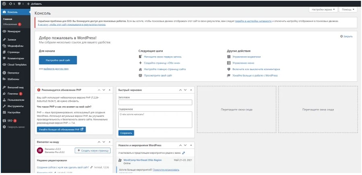Click the Elementor logo in the widget

click(40, 150)
